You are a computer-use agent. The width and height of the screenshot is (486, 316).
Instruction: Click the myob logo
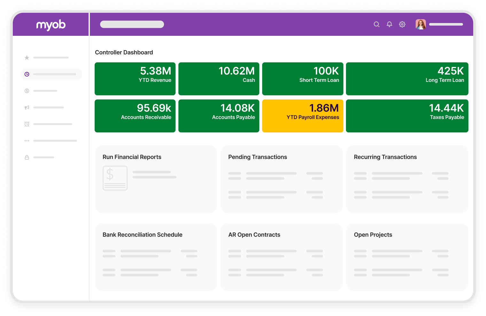(x=51, y=24)
